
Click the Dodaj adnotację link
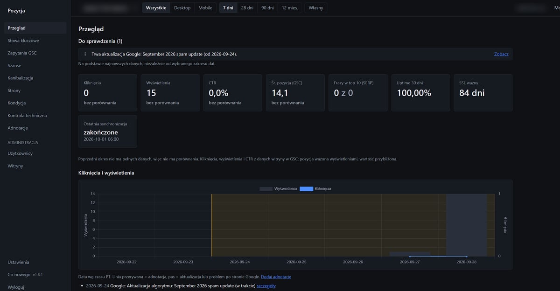coord(276,277)
